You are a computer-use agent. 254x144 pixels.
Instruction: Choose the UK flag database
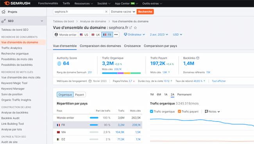click(x=96, y=35)
